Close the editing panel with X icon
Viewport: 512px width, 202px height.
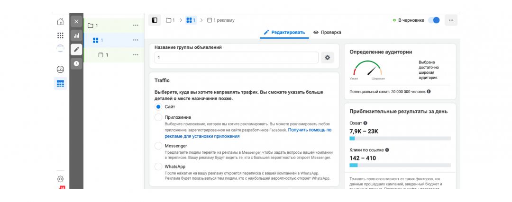[x=76, y=21]
